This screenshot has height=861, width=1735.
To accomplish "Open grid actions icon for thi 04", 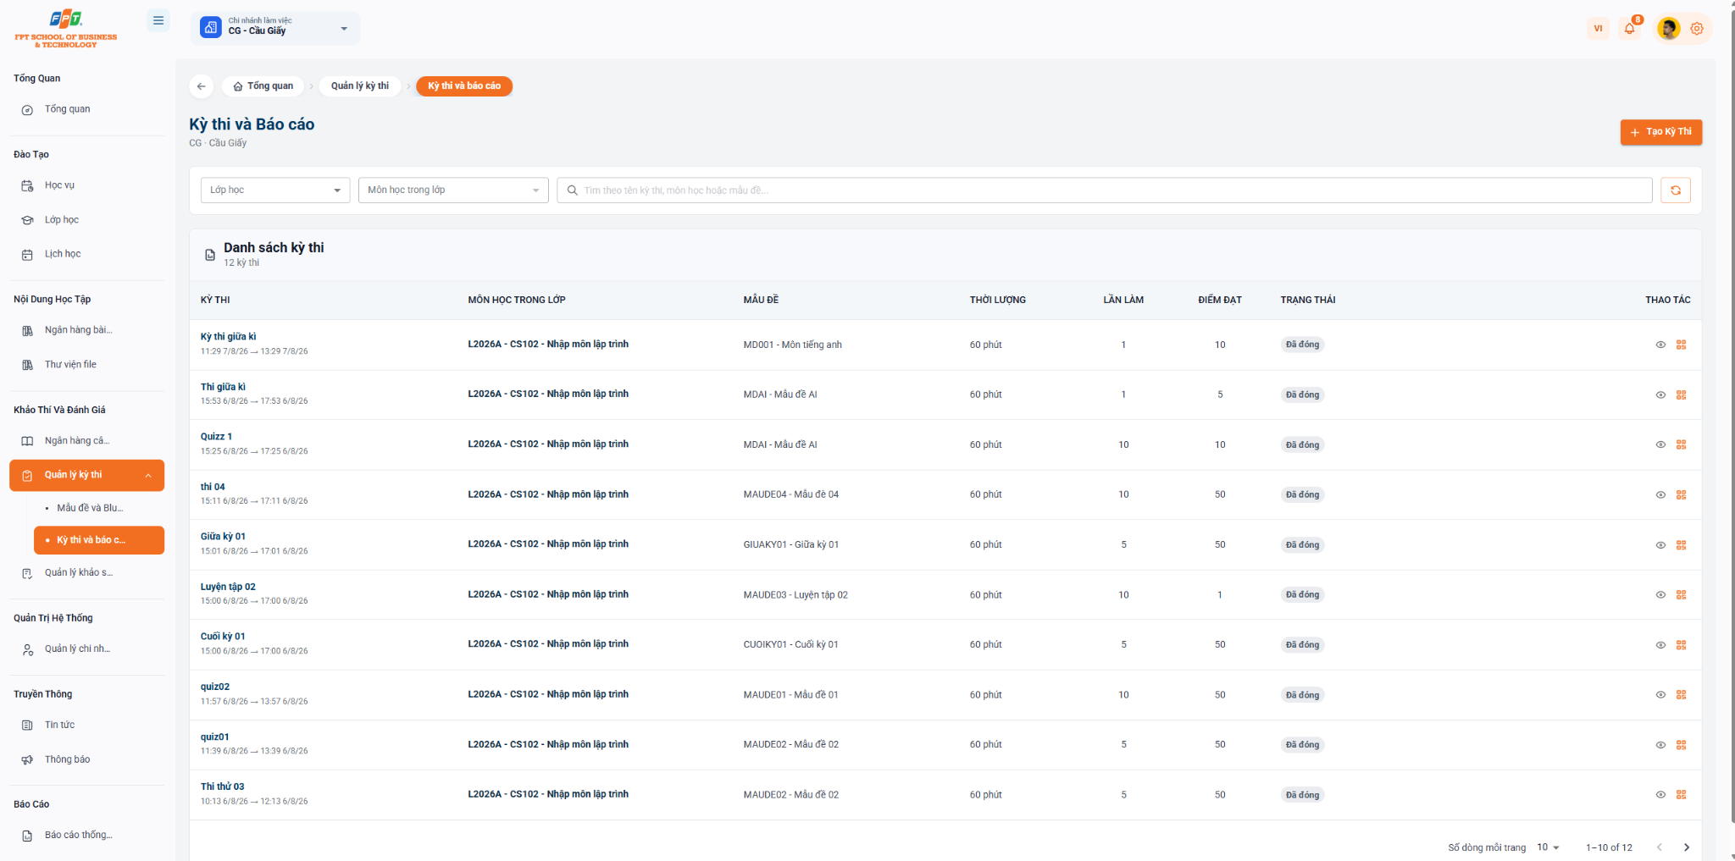I will click(1681, 494).
